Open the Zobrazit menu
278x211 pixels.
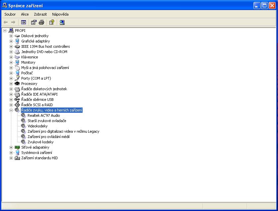(40, 14)
